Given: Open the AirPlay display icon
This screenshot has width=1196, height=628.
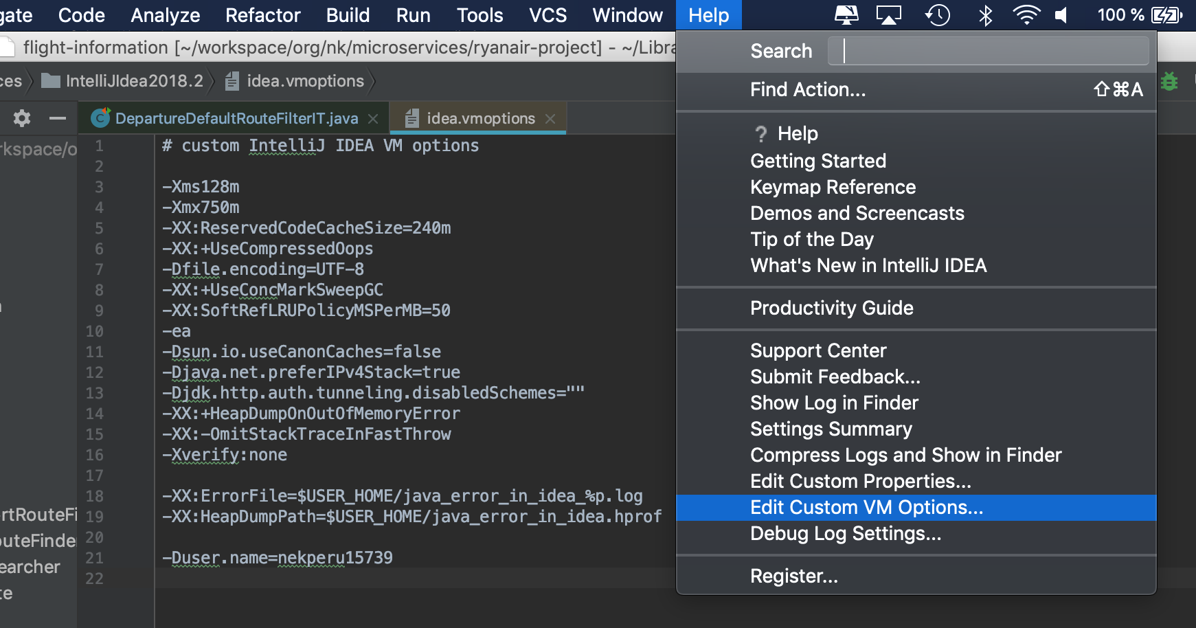Looking at the screenshot, I should pos(888,15).
